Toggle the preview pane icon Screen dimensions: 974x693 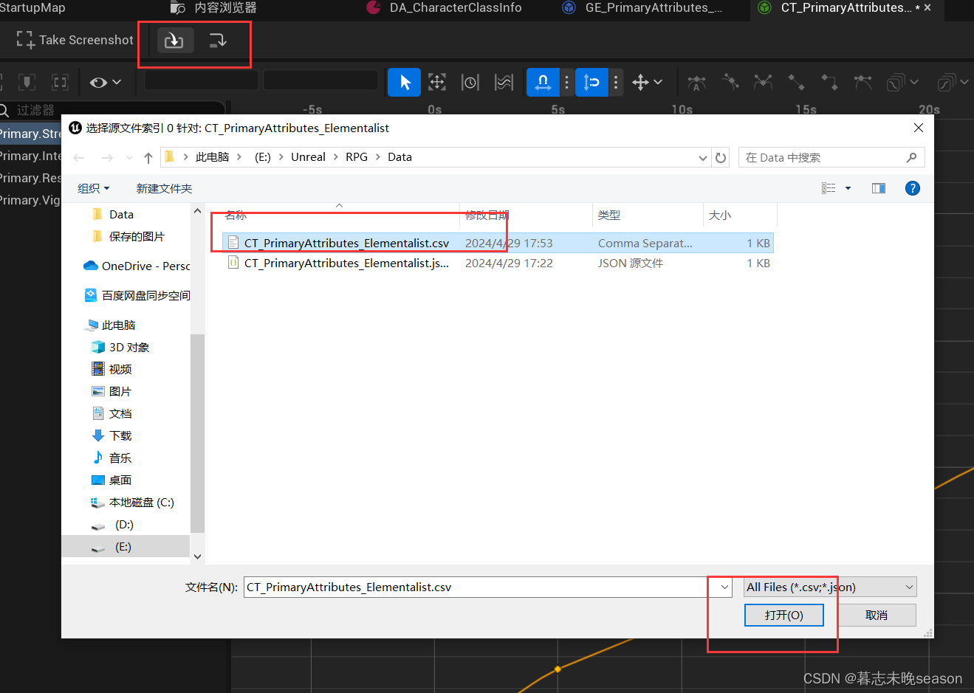pyautogui.click(x=879, y=188)
